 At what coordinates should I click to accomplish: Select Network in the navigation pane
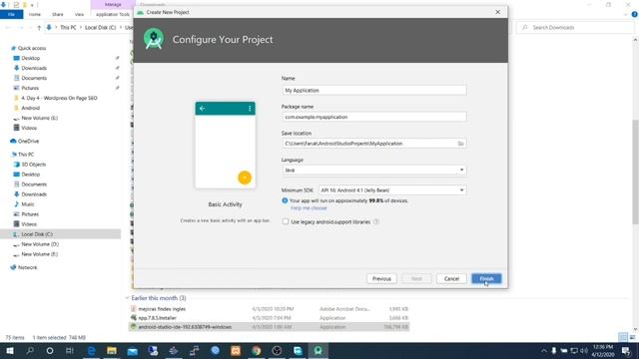(x=27, y=267)
